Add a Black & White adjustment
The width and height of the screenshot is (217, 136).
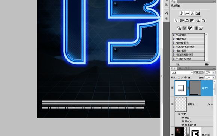[193, 21]
